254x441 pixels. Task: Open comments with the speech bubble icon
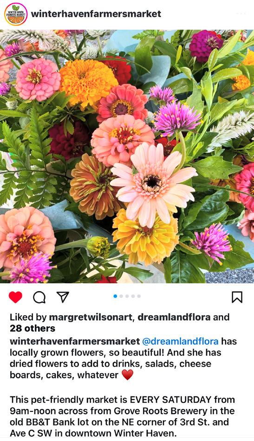pyautogui.click(x=39, y=297)
